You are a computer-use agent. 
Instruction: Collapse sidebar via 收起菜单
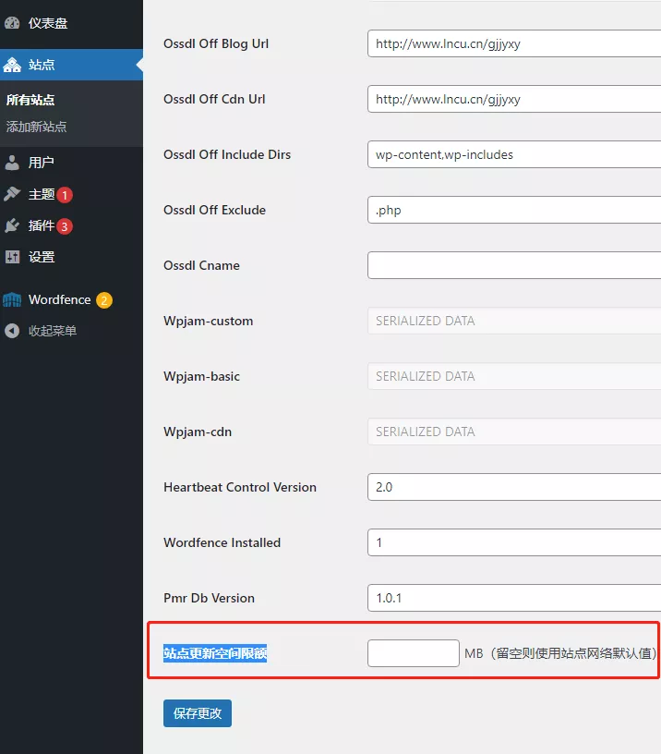pyautogui.click(x=53, y=331)
